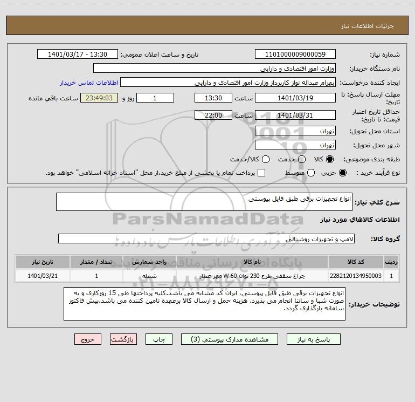Image resolution: width=415 pixels, height=402 pixels.
Task: Click the unit cell شعله
Action: pyautogui.click(x=149, y=276)
